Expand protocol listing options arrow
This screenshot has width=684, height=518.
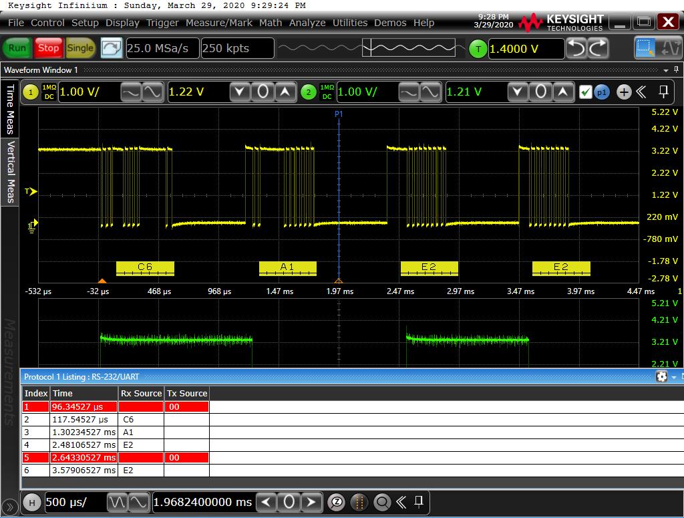coord(674,377)
